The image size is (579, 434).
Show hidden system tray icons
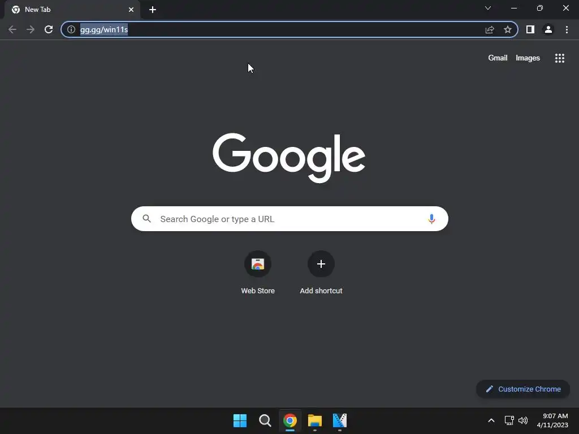click(491, 420)
